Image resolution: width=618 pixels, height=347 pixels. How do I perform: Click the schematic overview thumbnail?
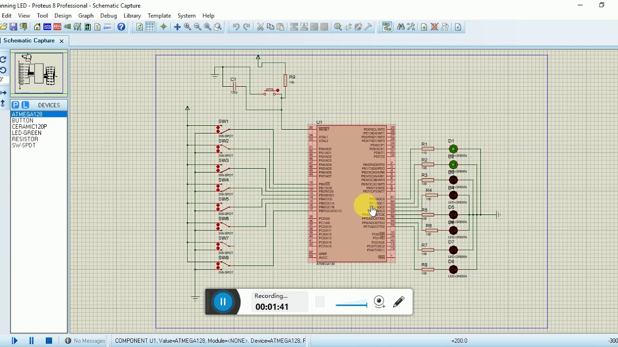tap(39, 73)
